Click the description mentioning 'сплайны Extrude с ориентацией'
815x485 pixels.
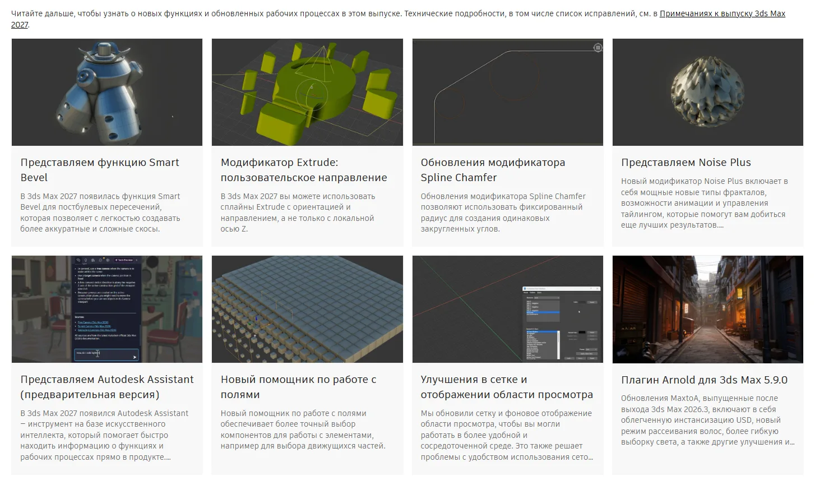[298, 213]
